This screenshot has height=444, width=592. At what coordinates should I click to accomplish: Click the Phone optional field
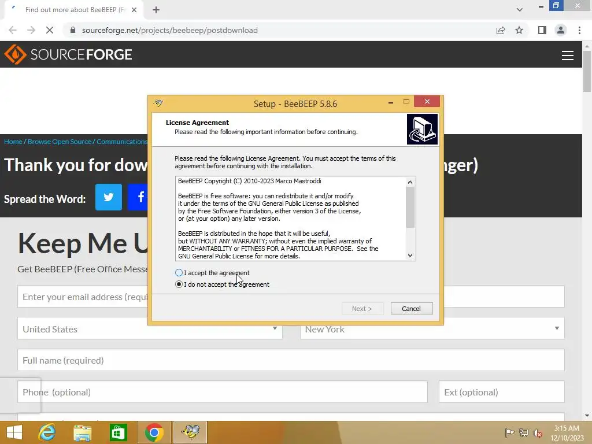[x=223, y=392]
